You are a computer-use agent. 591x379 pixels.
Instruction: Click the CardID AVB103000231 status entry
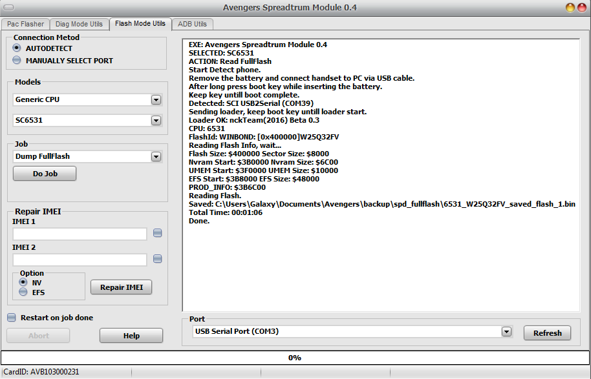[41, 372]
